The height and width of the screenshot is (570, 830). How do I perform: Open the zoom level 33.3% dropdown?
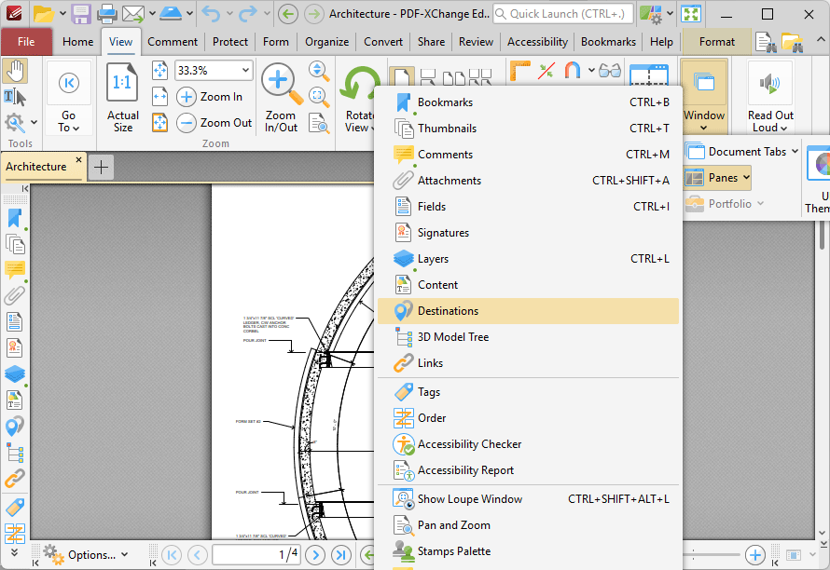[x=245, y=70]
